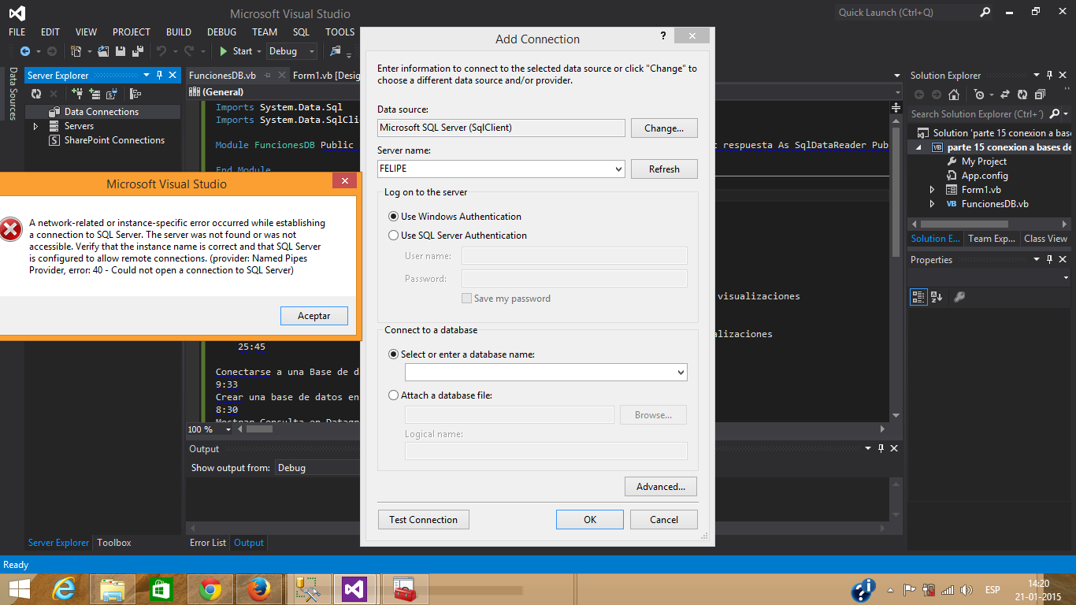Switch to the FuncionesDB.vb editor tab

click(222, 75)
